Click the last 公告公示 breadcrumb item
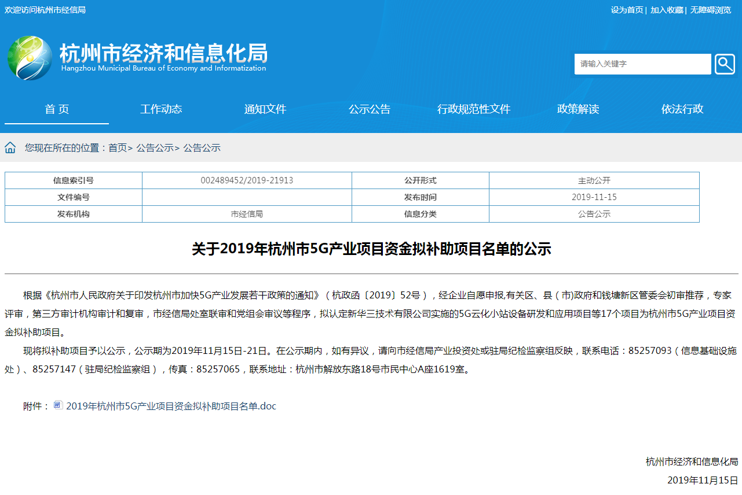The image size is (742, 495). click(x=202, y=148)
